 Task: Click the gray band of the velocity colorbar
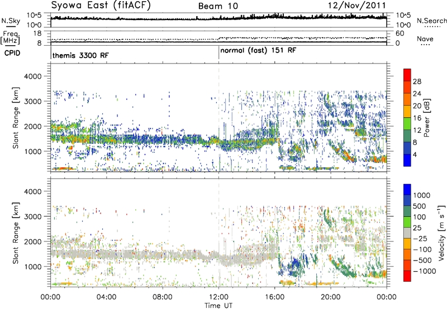click(407, 233)
